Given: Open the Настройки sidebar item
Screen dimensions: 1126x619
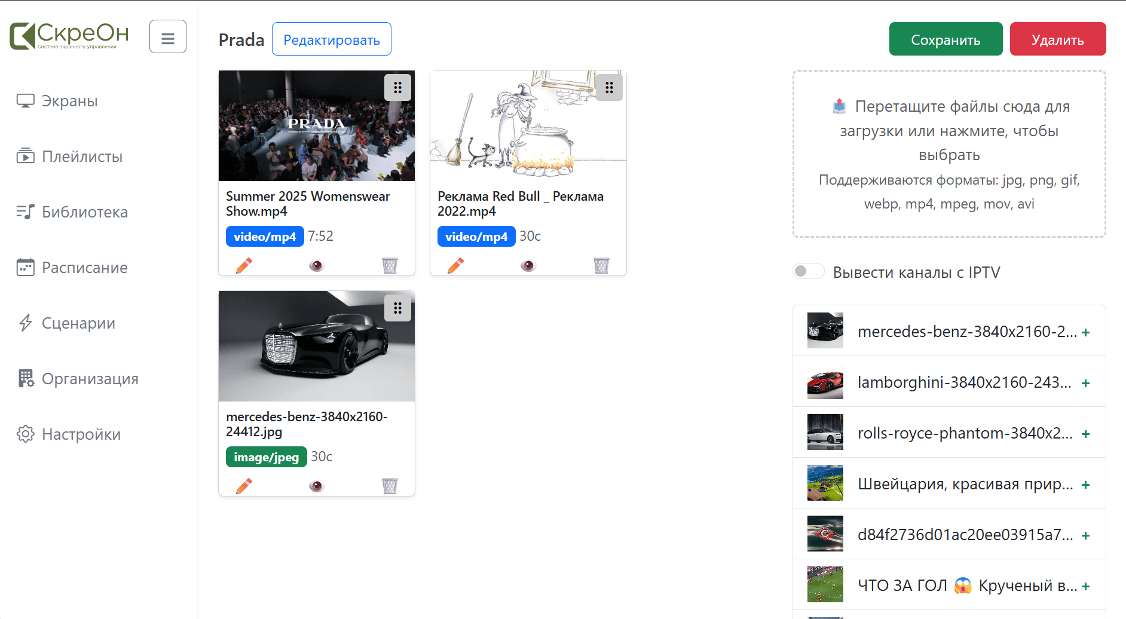Looking at the screenshot, I should coord(25,434).
